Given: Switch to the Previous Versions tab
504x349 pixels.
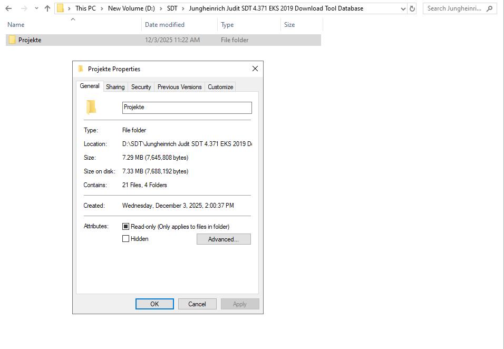Looking at the screenshot, I should (x=179, y=86).
